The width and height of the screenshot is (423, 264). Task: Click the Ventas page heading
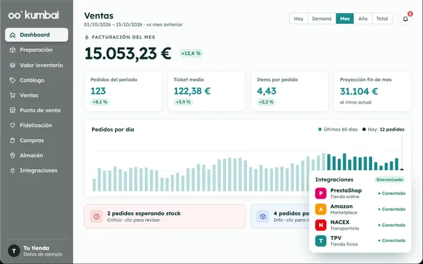point(98,16)
